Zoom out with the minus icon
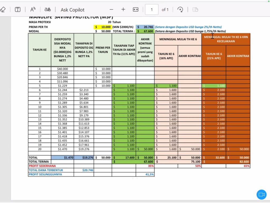Image resolution: width=270 pixels, height=203 pixels. pos(112,10)
